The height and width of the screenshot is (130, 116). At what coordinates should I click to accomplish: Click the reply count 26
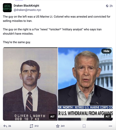[10, 126]
